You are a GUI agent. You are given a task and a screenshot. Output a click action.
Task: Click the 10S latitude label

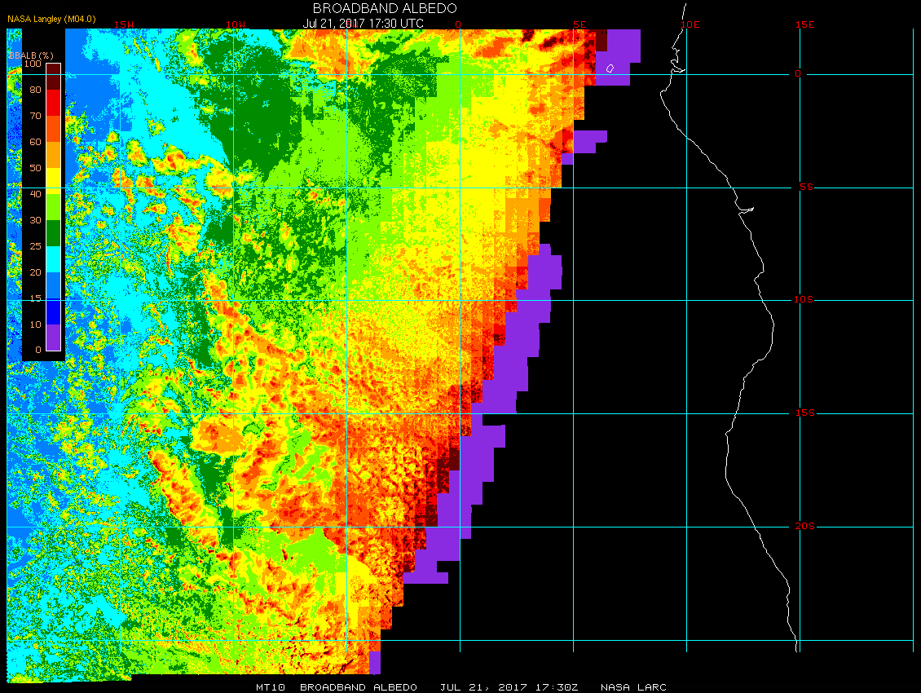(x=804, y=300)
